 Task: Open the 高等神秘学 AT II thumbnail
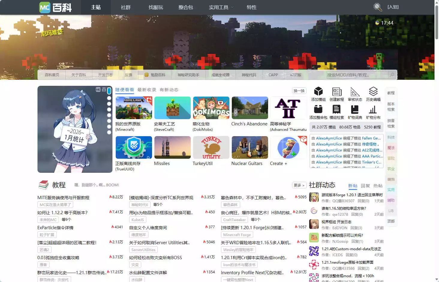(288, 108)
